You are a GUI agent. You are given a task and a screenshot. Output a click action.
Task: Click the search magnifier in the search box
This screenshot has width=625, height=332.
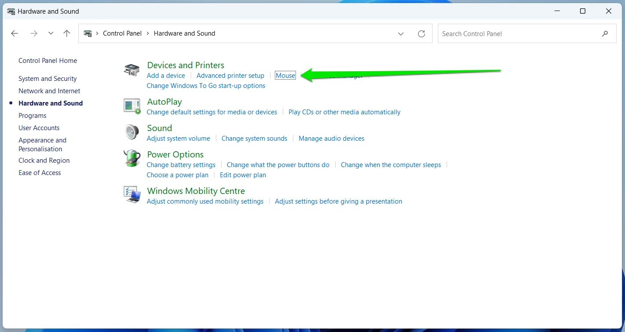[605, 33]
